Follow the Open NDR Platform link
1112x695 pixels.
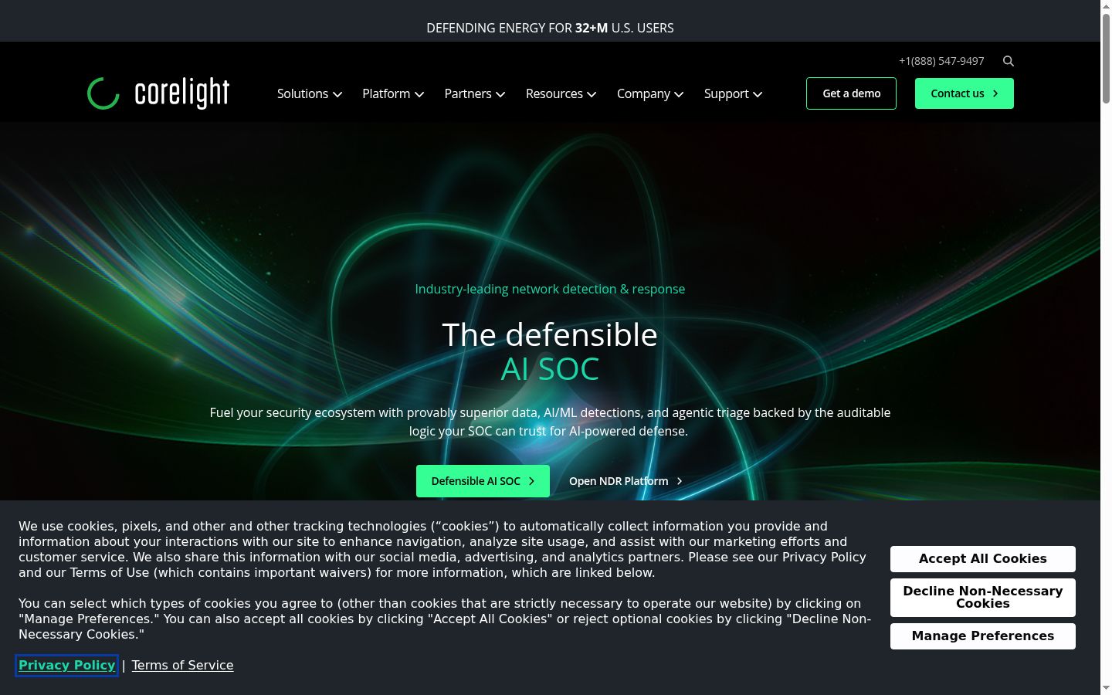click(x=625, y=481)
